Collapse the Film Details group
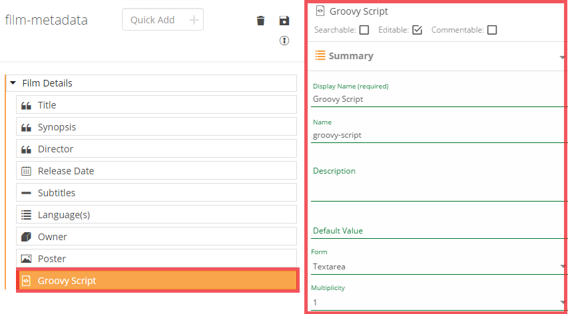This screenshot has width=568, height=314. (13, 83)
